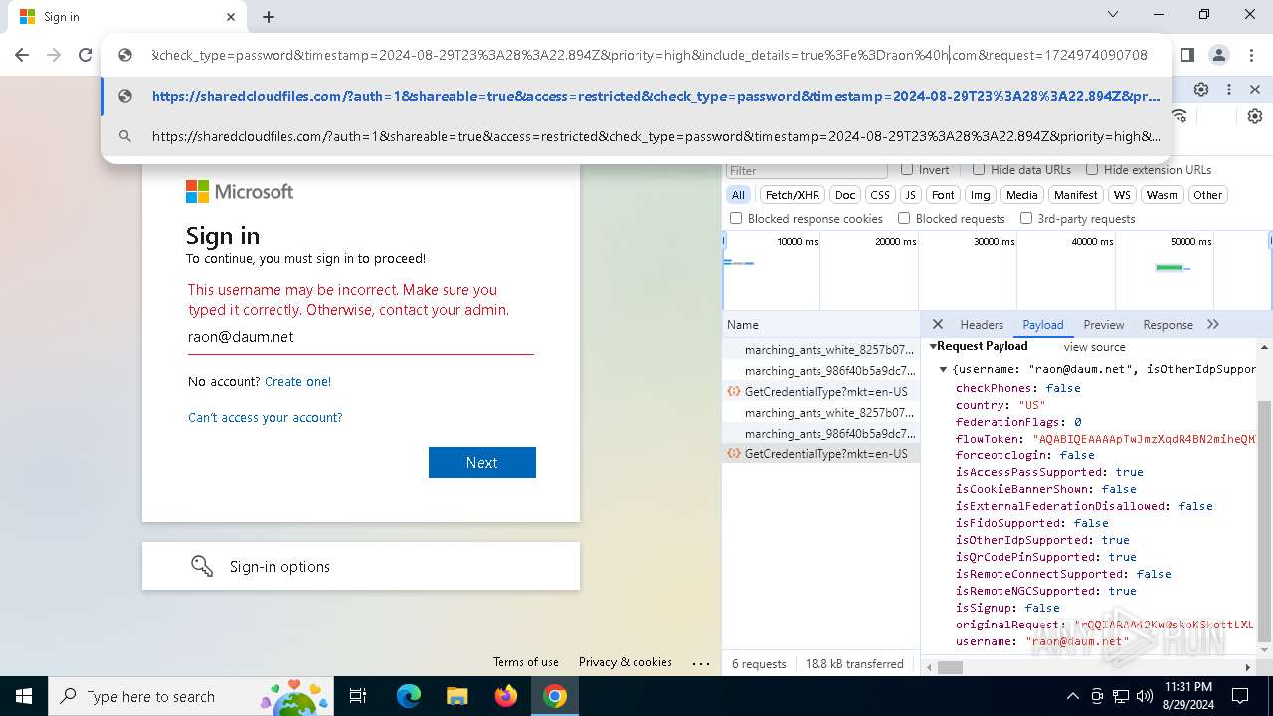Enable the Invert filter checkbox
The width and height of the screenshot is (1273, 716).
point(907,170)
